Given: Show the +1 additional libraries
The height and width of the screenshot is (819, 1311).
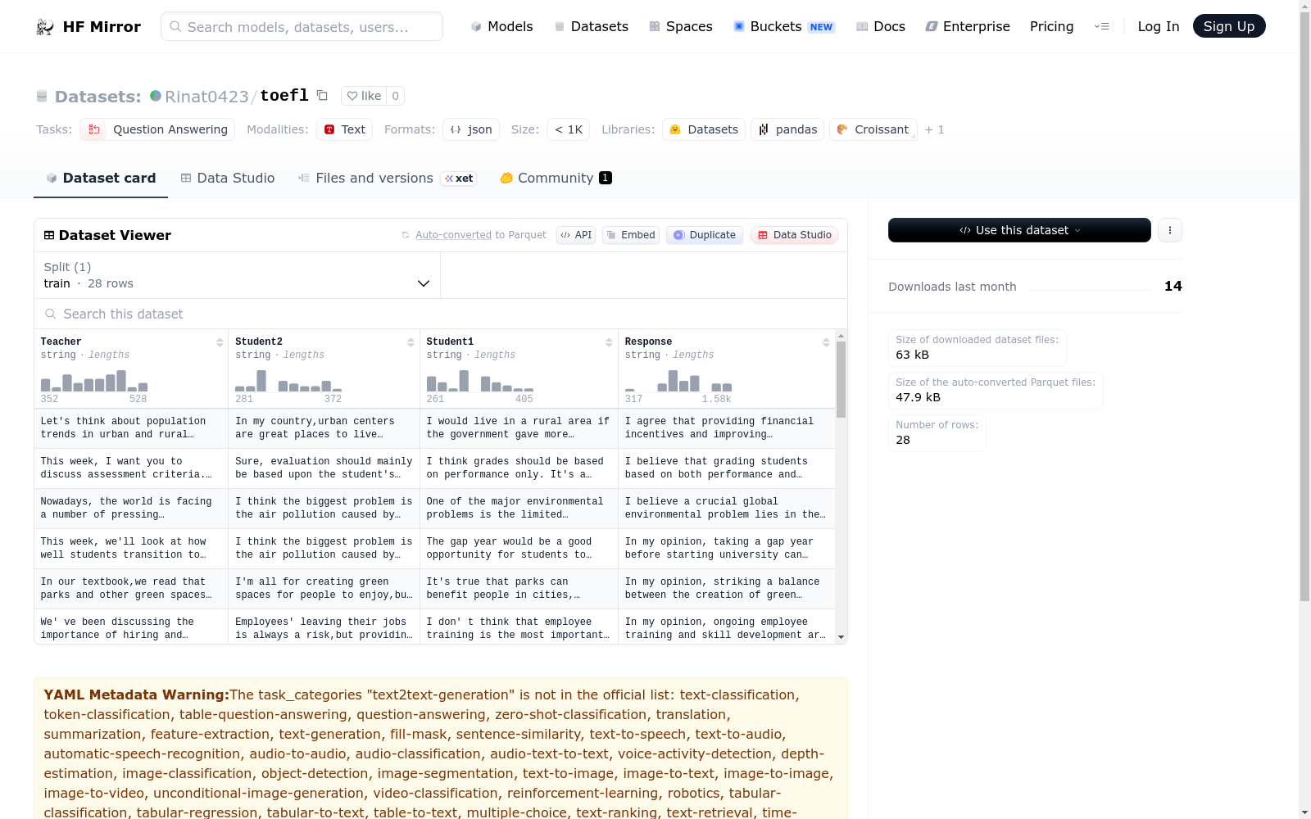Looking at the screenshot, I should point(935,129).
